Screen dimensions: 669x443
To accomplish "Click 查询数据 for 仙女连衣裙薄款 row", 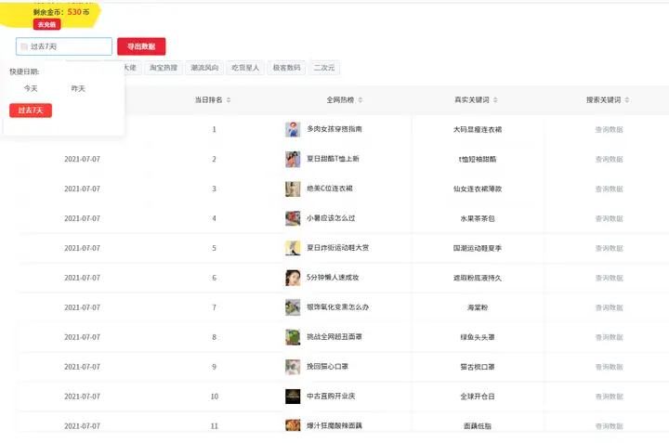I will (x=609, y=189).
